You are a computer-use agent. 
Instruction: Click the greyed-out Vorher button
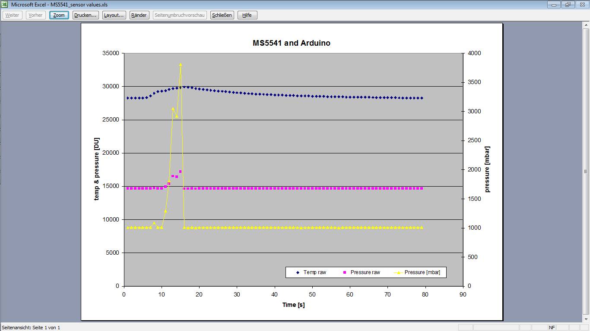[x=35, y=15]
